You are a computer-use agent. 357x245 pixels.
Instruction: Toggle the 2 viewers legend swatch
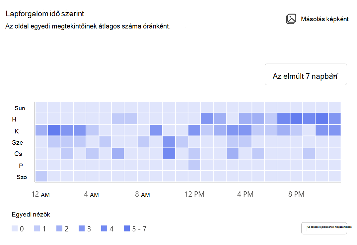click(x=59, y=228)
